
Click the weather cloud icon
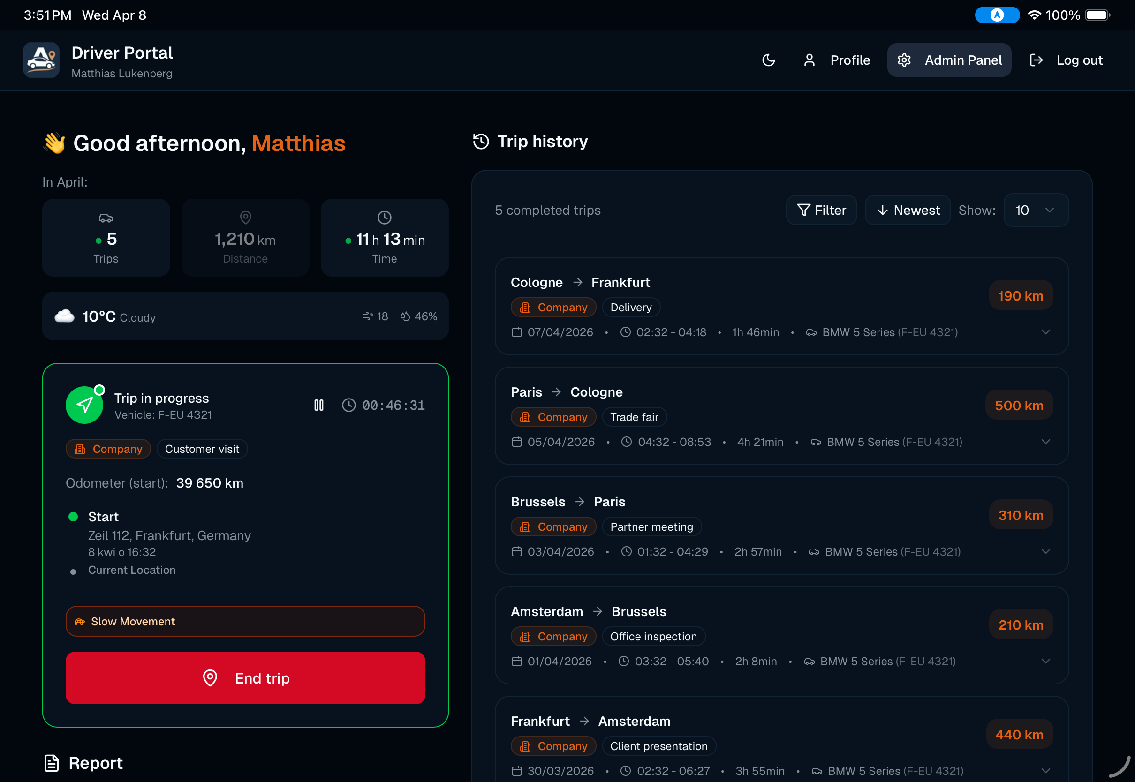(x=64, y=316)
